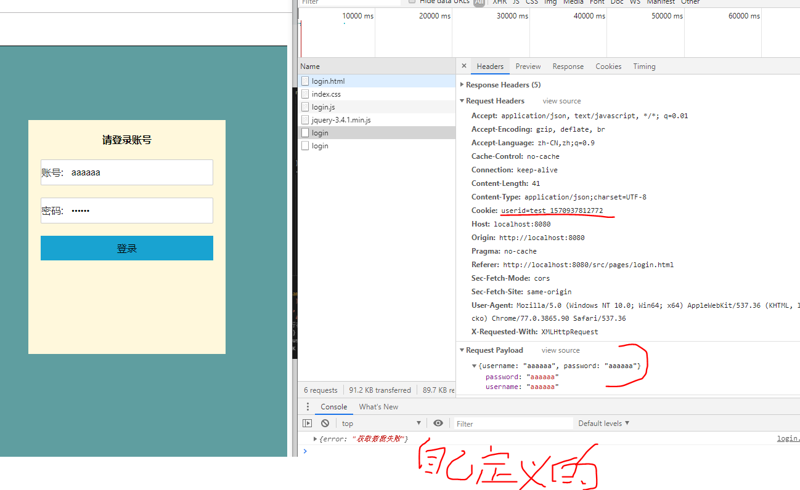Collapse the Request Headers section

[x=462, y=101]
